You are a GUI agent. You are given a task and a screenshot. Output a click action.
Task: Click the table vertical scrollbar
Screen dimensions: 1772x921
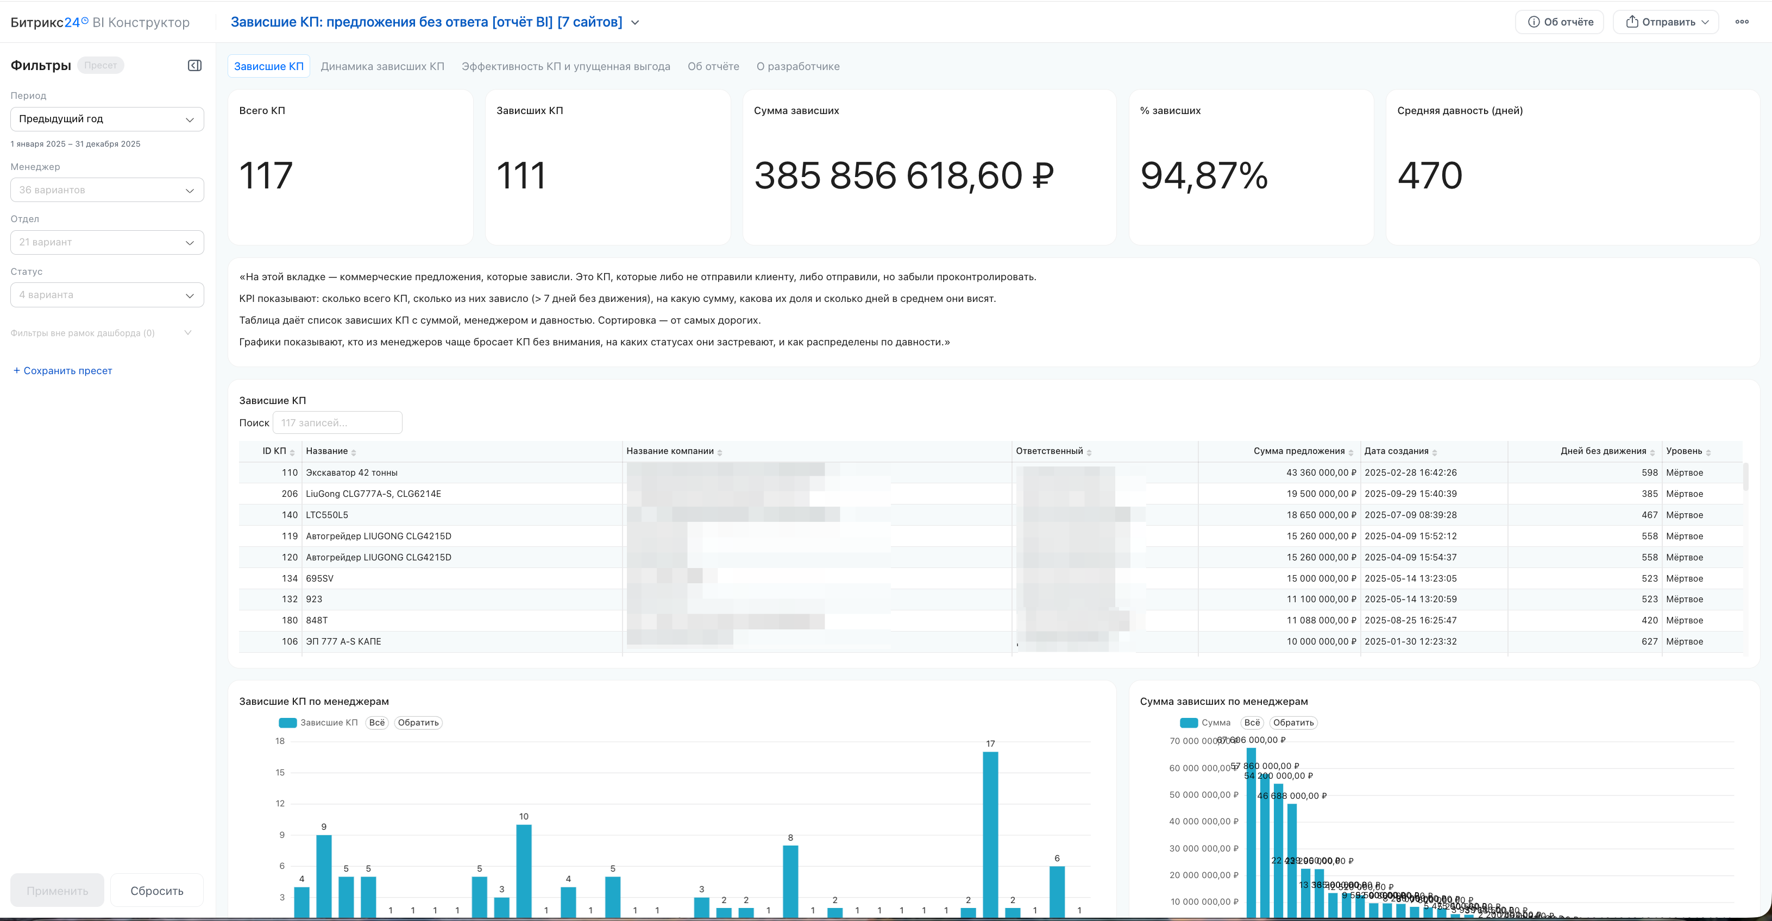[1746, 477]
